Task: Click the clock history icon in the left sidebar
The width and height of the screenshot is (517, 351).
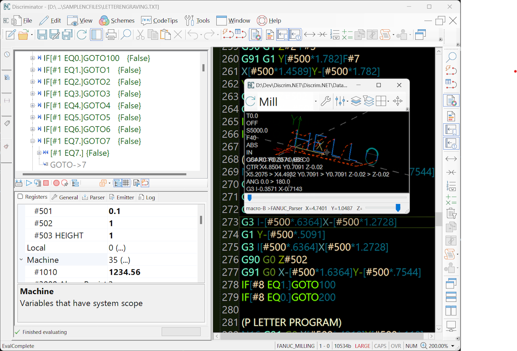Action: click(7, 54)
